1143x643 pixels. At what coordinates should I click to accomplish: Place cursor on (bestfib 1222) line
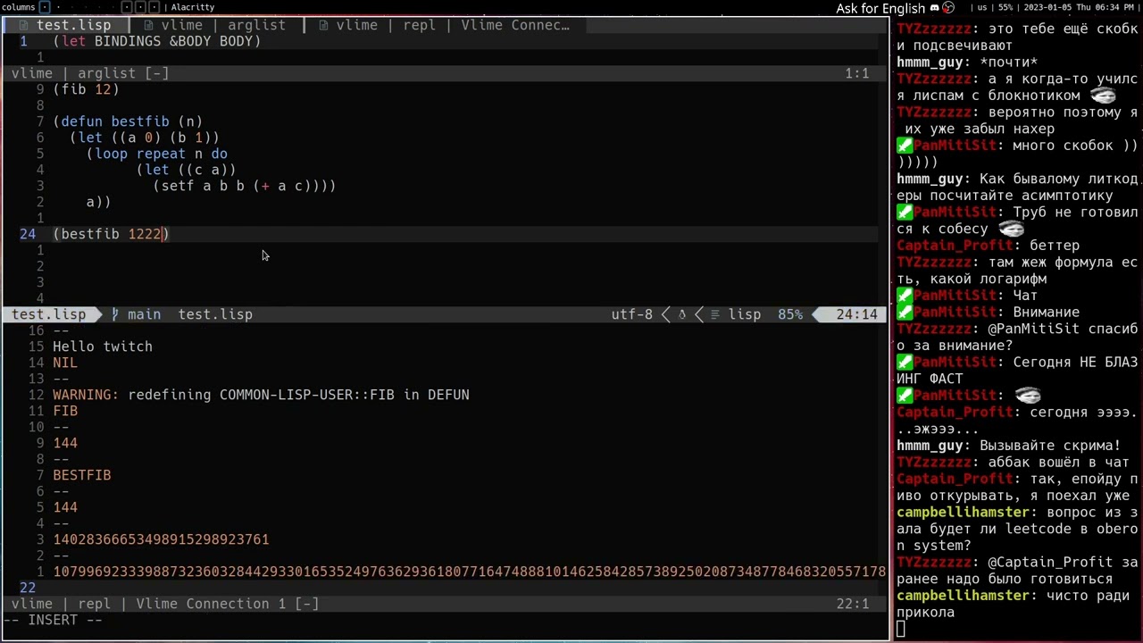[x=111, y=234]
